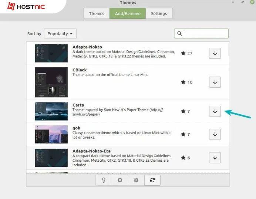Image resolution: width=256 pixels, height=199 pixels.
Task: Click the star rating for qob
Action: pos(185,134)
